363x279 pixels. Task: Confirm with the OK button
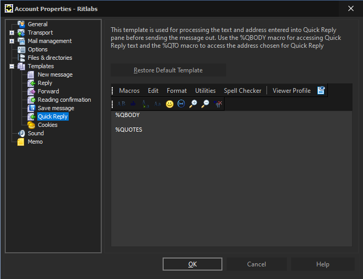[x=193, y=264]
